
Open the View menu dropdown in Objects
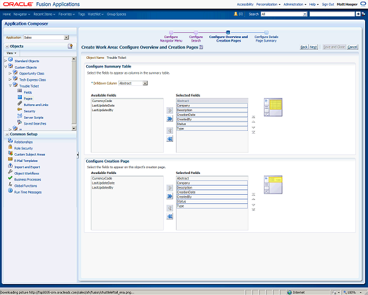11,53
